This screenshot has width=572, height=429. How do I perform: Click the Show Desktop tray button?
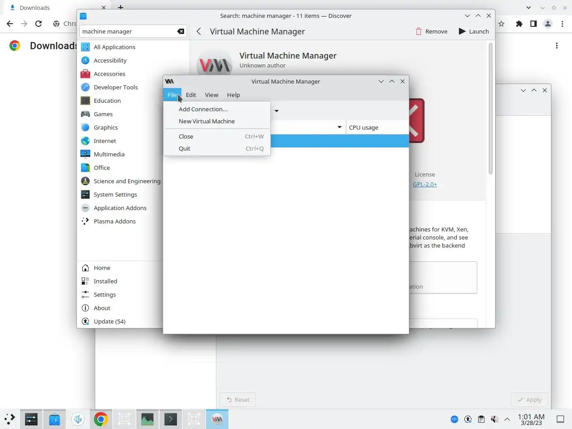[560, 419]
